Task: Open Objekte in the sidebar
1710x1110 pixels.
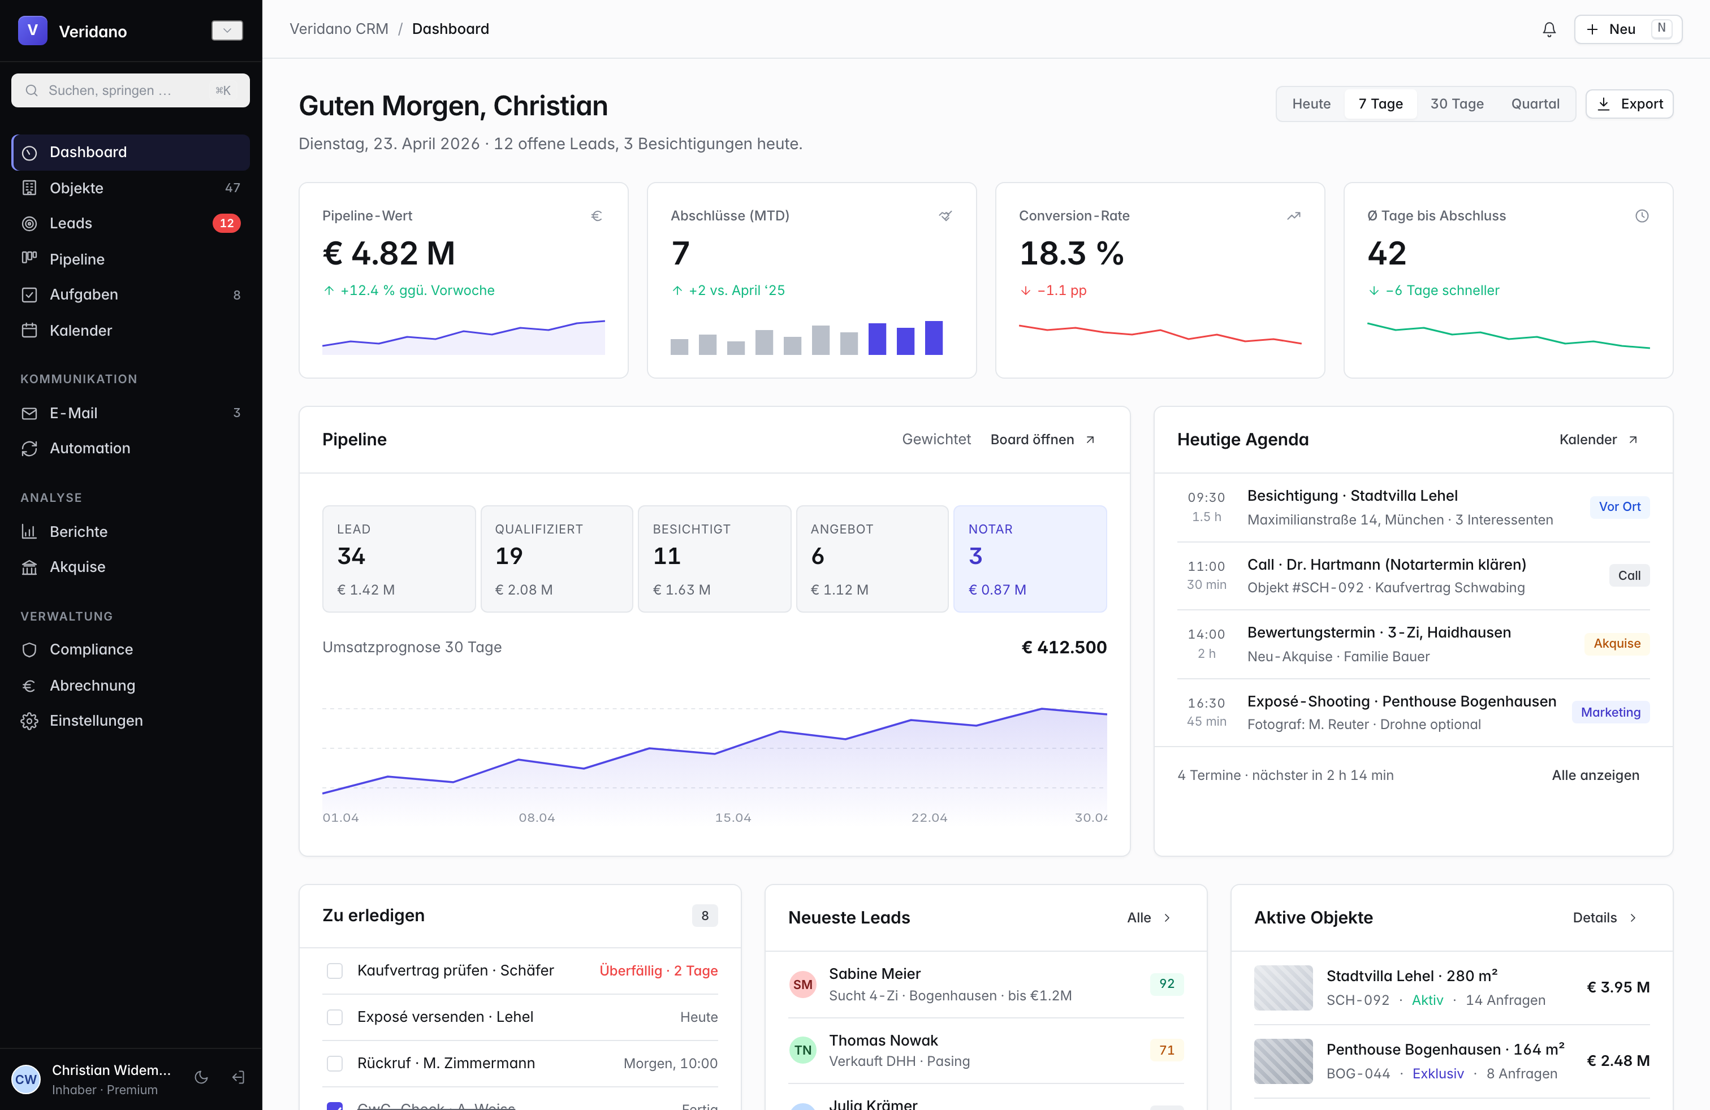Action: 130,188
